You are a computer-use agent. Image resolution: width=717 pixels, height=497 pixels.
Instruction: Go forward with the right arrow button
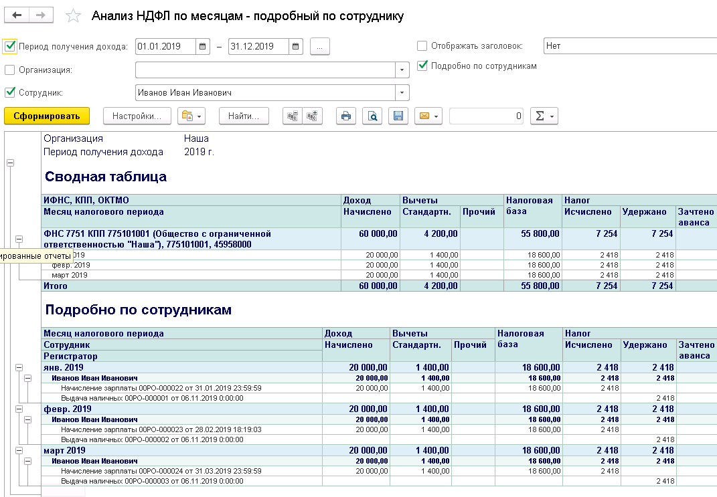[x=41, y=15]
